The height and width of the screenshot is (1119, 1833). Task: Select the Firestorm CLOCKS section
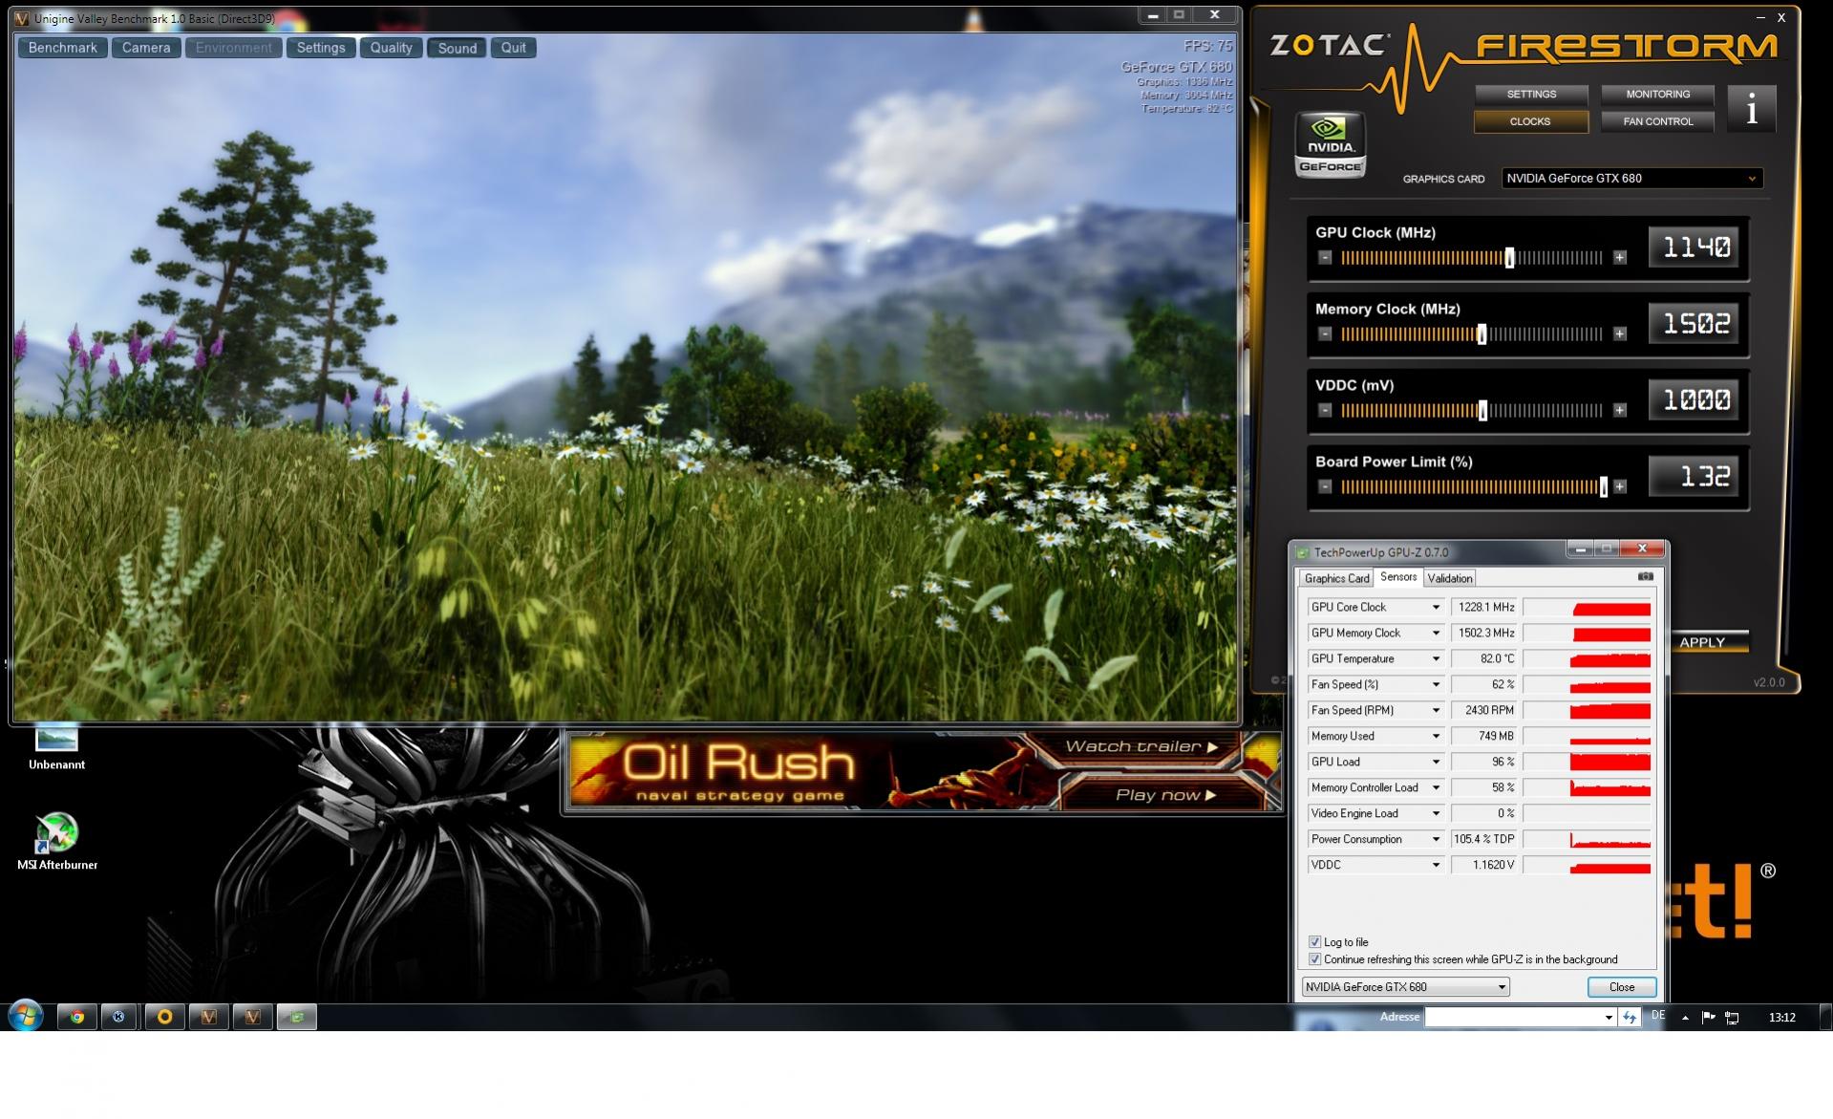click(x=1531, y=121)
